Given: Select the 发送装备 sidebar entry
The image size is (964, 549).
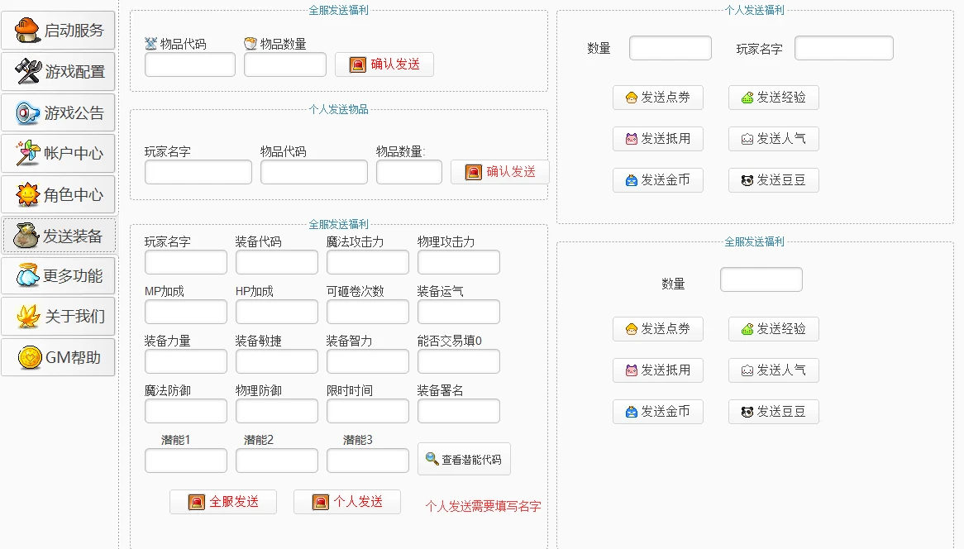Looking at the screenshot, I should pos(58,235).
